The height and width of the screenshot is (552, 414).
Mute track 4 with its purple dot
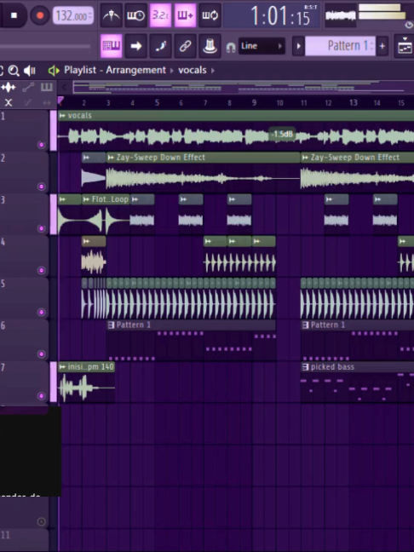coord(41,270)
